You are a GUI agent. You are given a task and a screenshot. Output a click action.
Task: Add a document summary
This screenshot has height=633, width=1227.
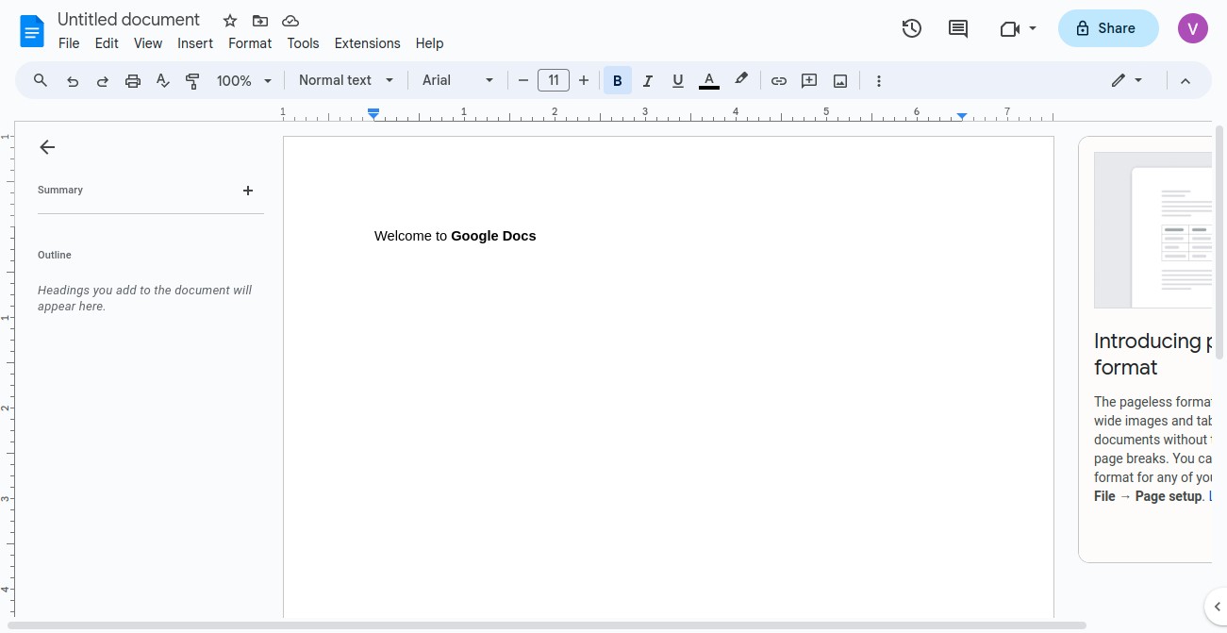click(x=248, y=191)
